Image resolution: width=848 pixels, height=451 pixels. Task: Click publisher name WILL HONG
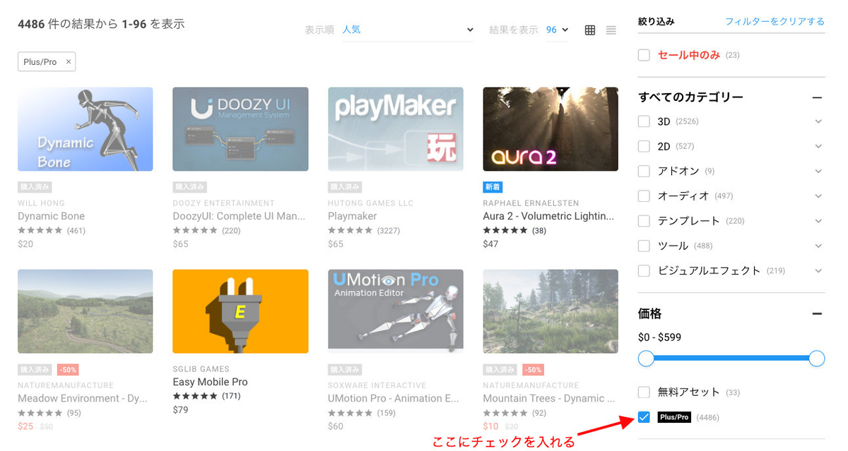pyautogui.click(x=41, y=203)
